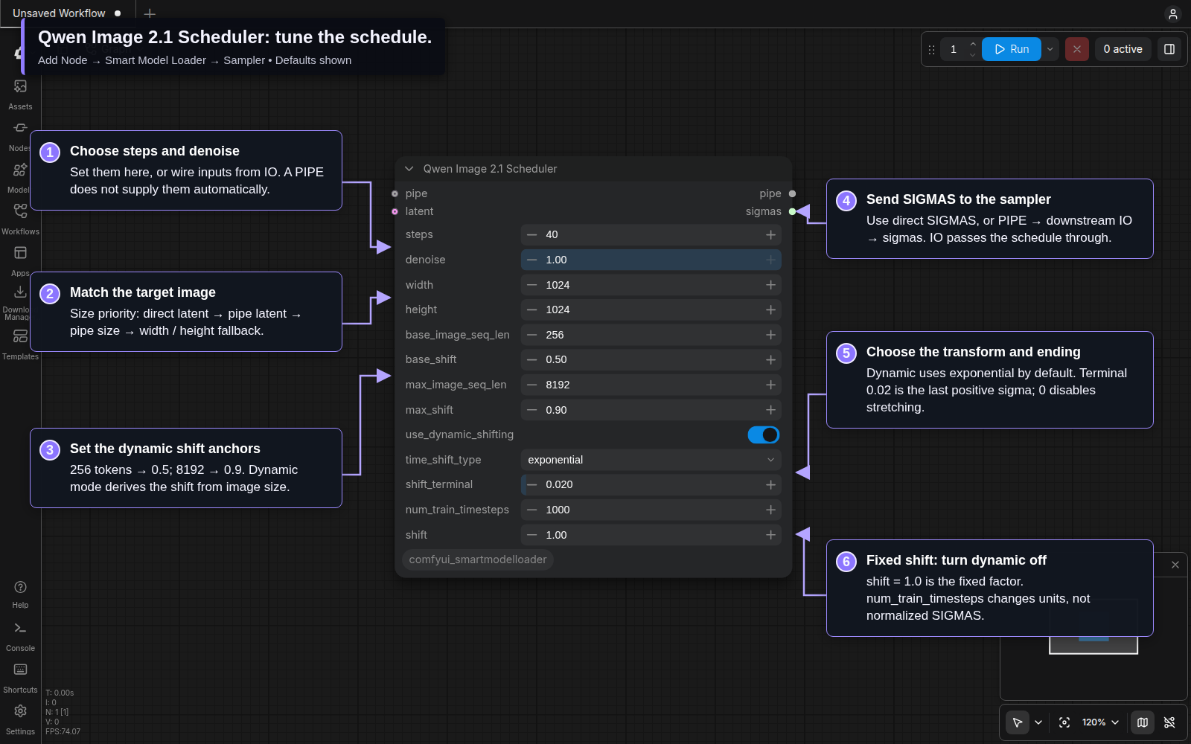The image size is (1191, 744).
Task: Decrement the max_shift value
Action: [x=531, y=410]
